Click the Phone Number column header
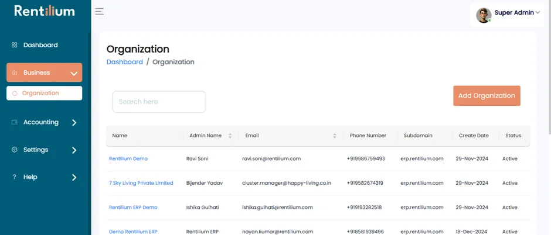Image resolution: width=551 pixels, height=235 pixels. click(x=368, y=136)
